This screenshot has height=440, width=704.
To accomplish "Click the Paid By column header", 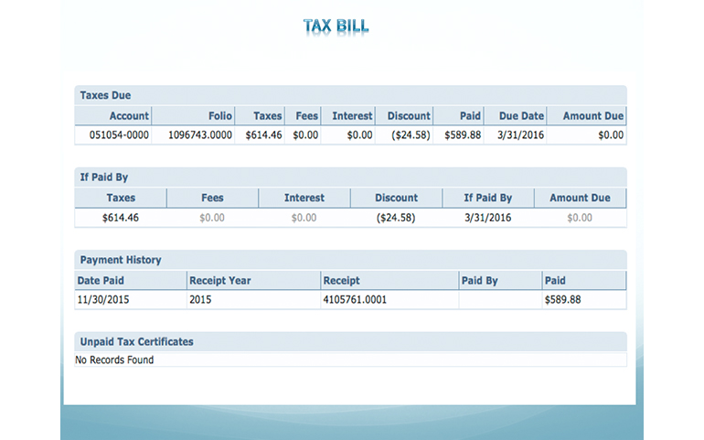I will [480, 281].
